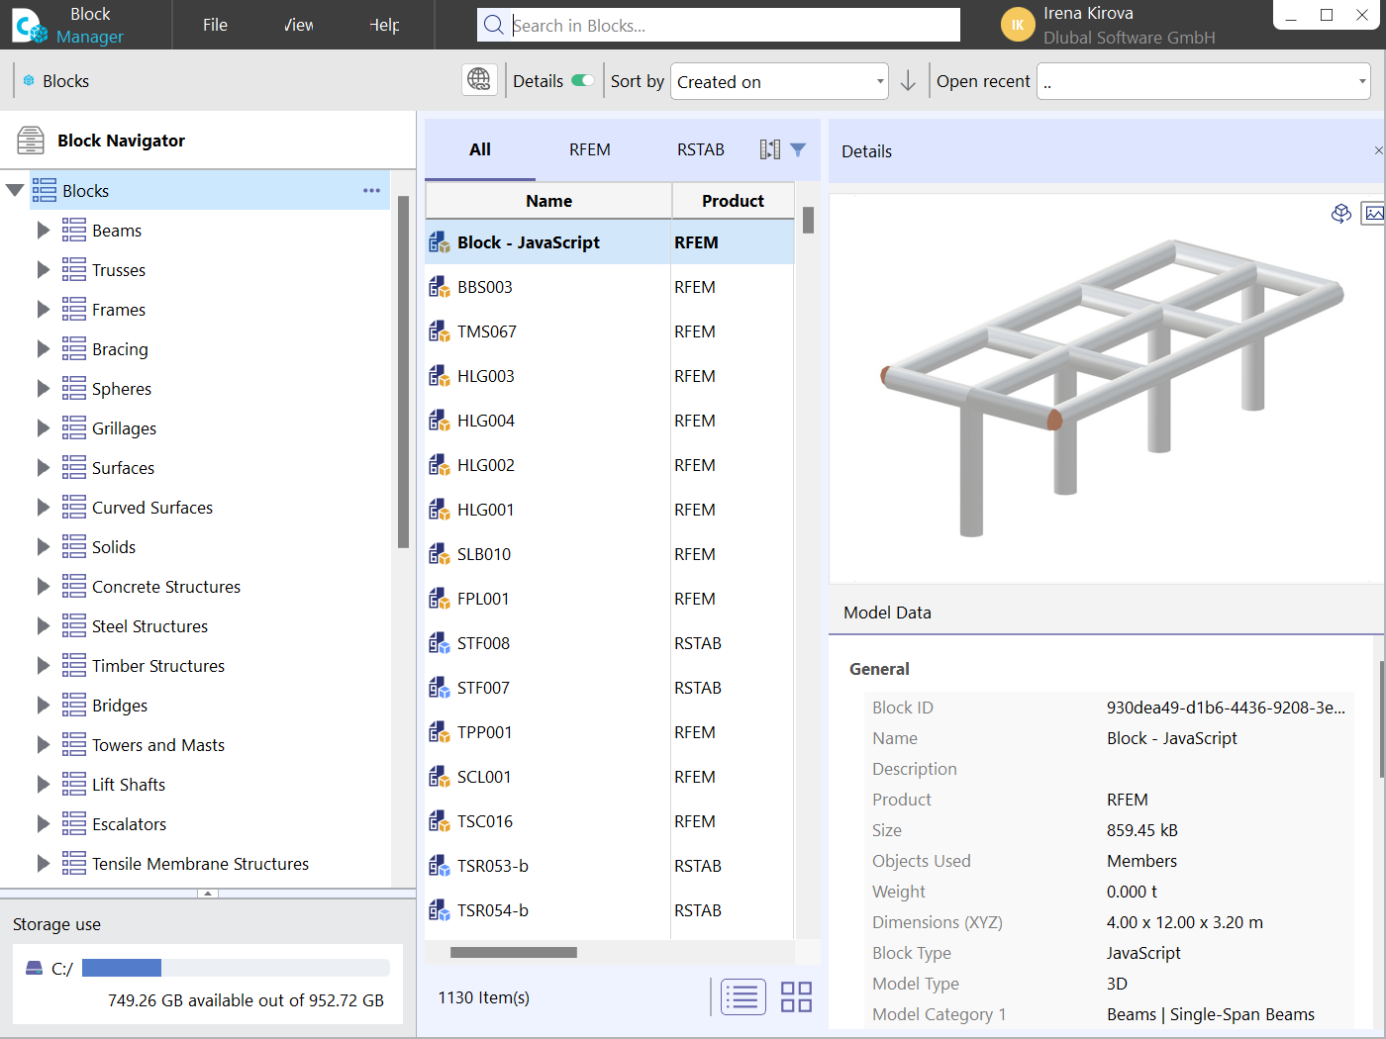Click the column settings icon next to RSTAB tab
Image resolution: width=1386 pixels, height=1039 pixels.
coord(770,148)
